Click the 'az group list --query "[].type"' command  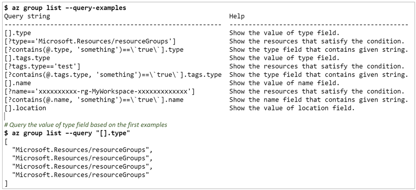67,133
